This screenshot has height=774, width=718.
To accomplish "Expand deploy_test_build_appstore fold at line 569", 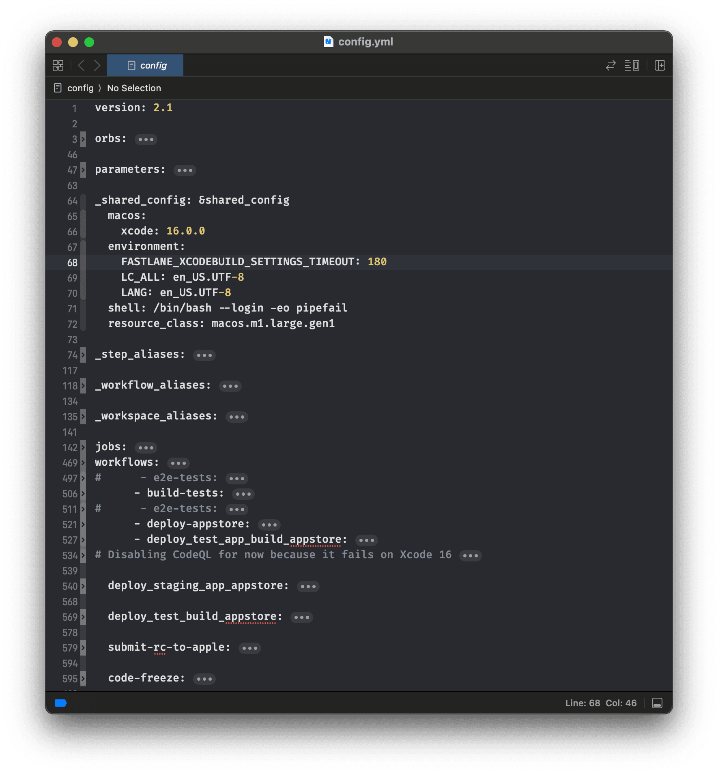I will [83, 617].
